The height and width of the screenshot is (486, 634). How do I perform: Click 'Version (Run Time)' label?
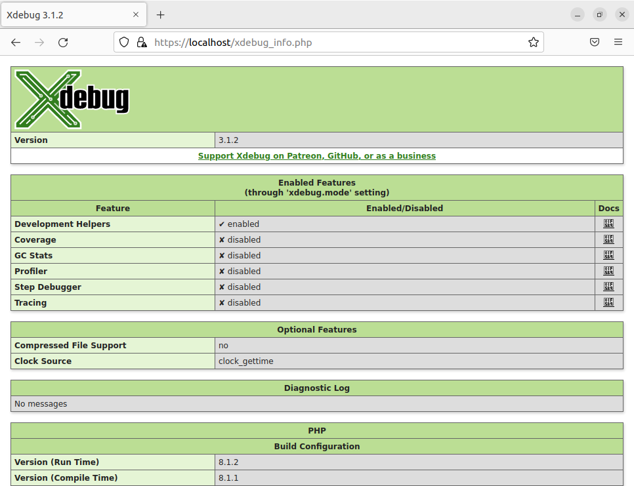(56, 462)
